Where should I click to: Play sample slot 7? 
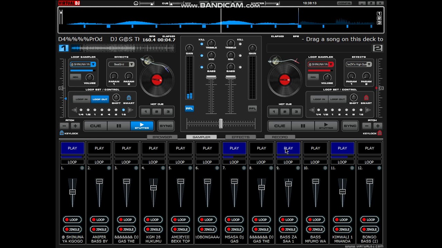[x=234, y=148]
